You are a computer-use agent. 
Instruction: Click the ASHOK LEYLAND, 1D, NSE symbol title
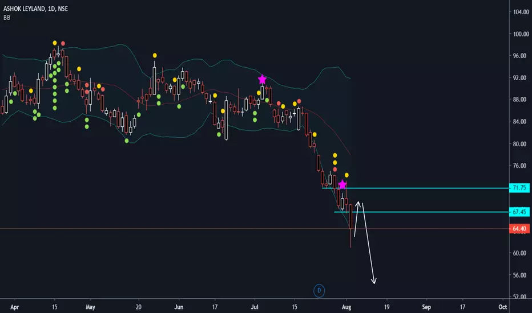[35, 9]
